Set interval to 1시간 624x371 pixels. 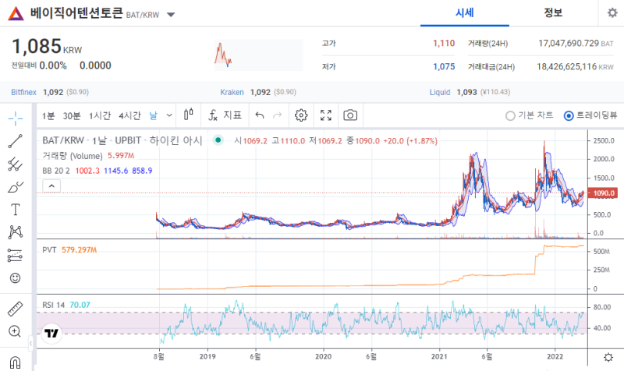click(100, 115)
